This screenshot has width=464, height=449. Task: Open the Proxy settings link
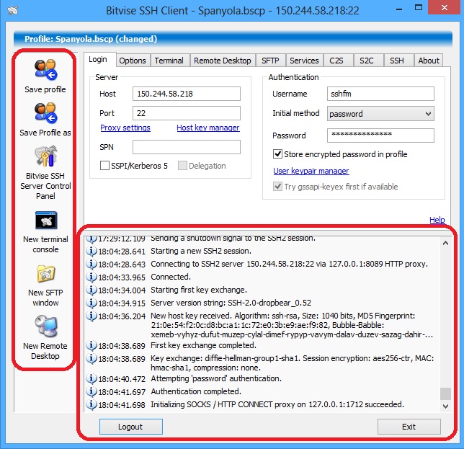click(x=125, y=128)
